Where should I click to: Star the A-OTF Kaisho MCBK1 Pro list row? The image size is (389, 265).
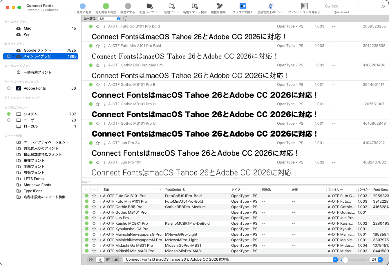(x=94, y=224)
